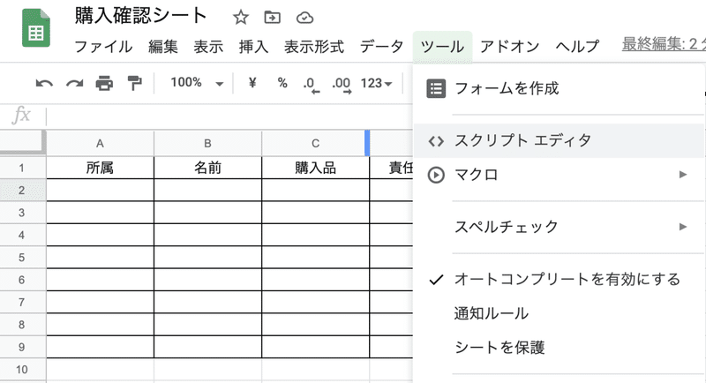Select the paint format roller icon

[134, 83]
